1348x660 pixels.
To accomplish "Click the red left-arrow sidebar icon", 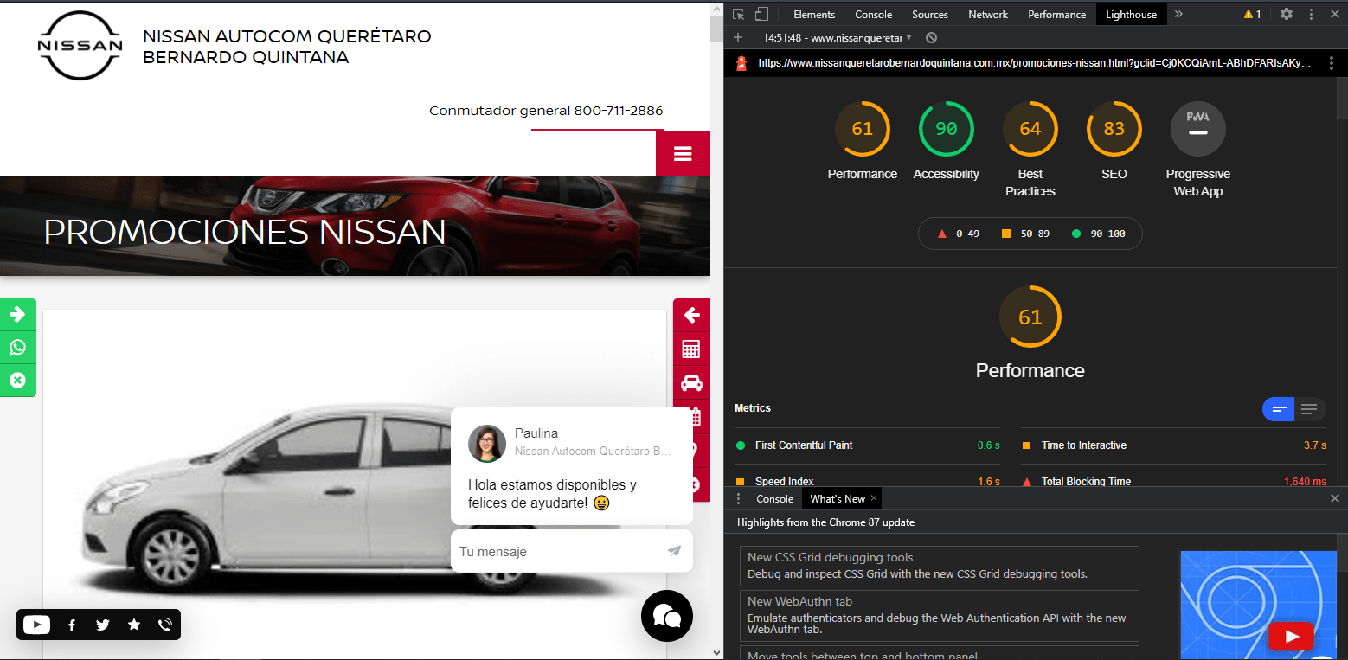I will pyautogui.click(x=691, y=315).
